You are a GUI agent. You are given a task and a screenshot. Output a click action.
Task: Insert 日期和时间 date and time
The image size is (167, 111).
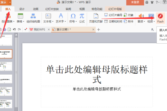point(113,21)
